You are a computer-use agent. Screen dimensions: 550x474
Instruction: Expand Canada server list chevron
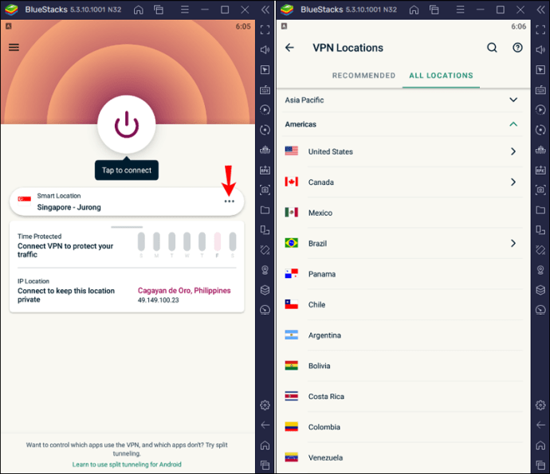[x=513, y=182]
